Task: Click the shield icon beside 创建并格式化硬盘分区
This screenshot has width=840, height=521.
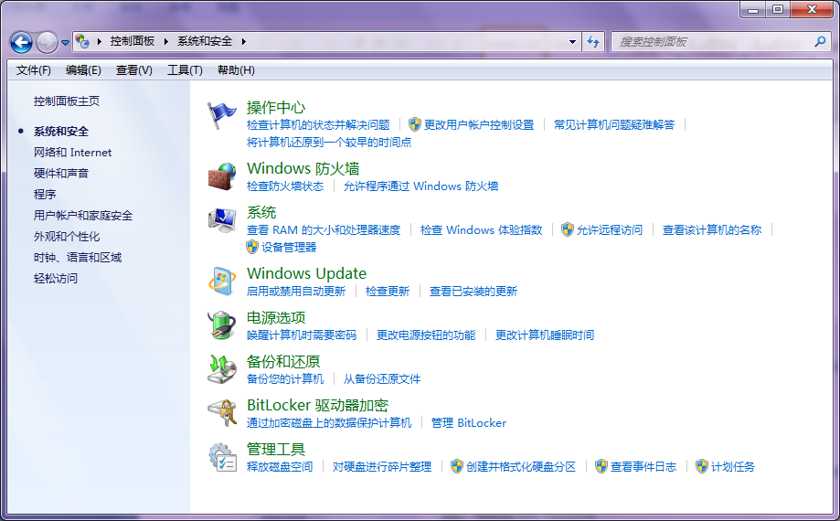Action: (457, 466)
